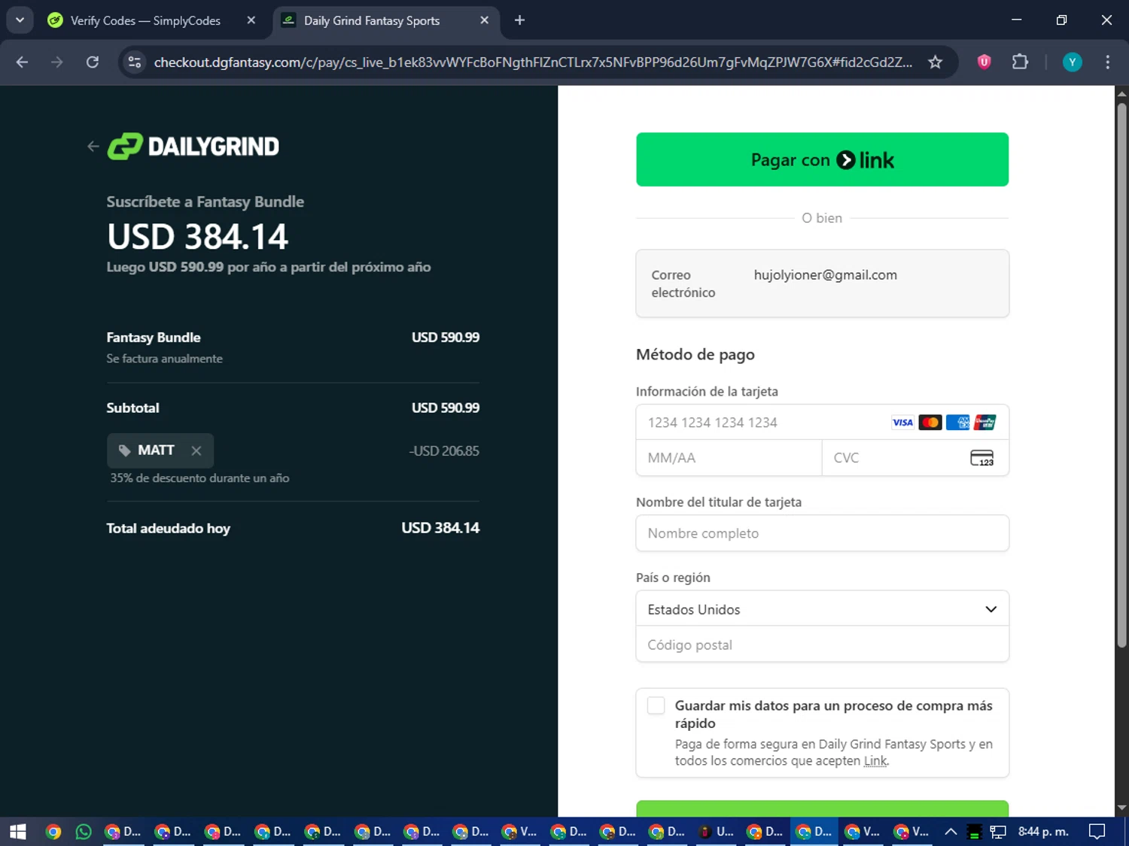Open the browser Extensions puzzle icon
1129x846 pixels.
pos(1020,62)
